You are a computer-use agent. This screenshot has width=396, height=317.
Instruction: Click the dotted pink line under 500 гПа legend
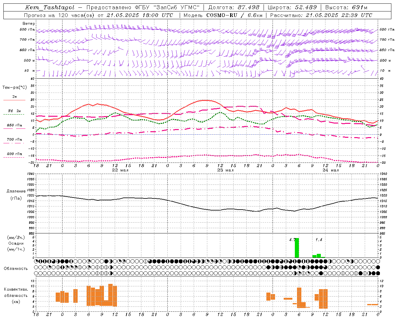[14, 157]
